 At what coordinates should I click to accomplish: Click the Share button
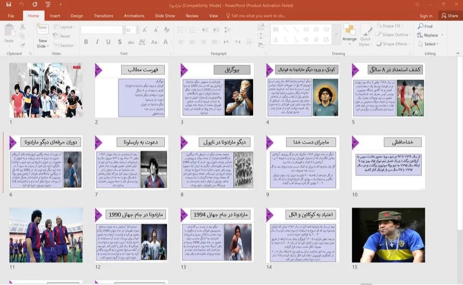tap(450, 16)
